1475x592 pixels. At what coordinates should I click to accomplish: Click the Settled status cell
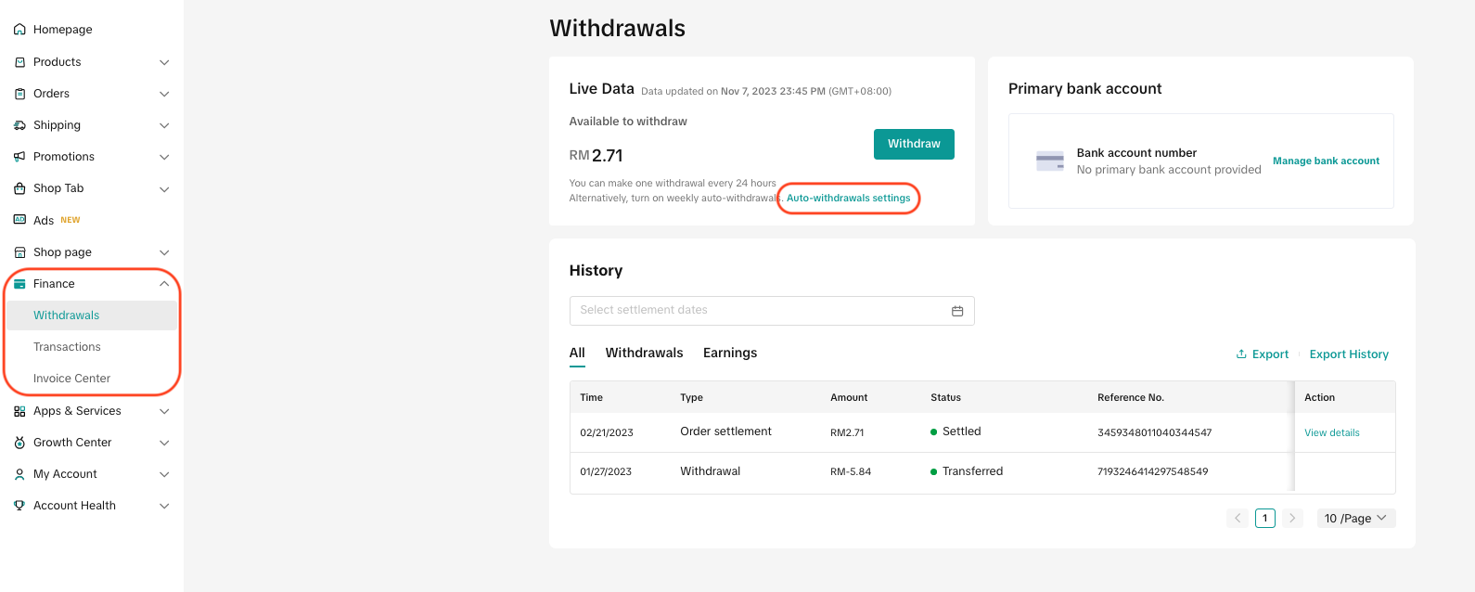coord(956,431)
